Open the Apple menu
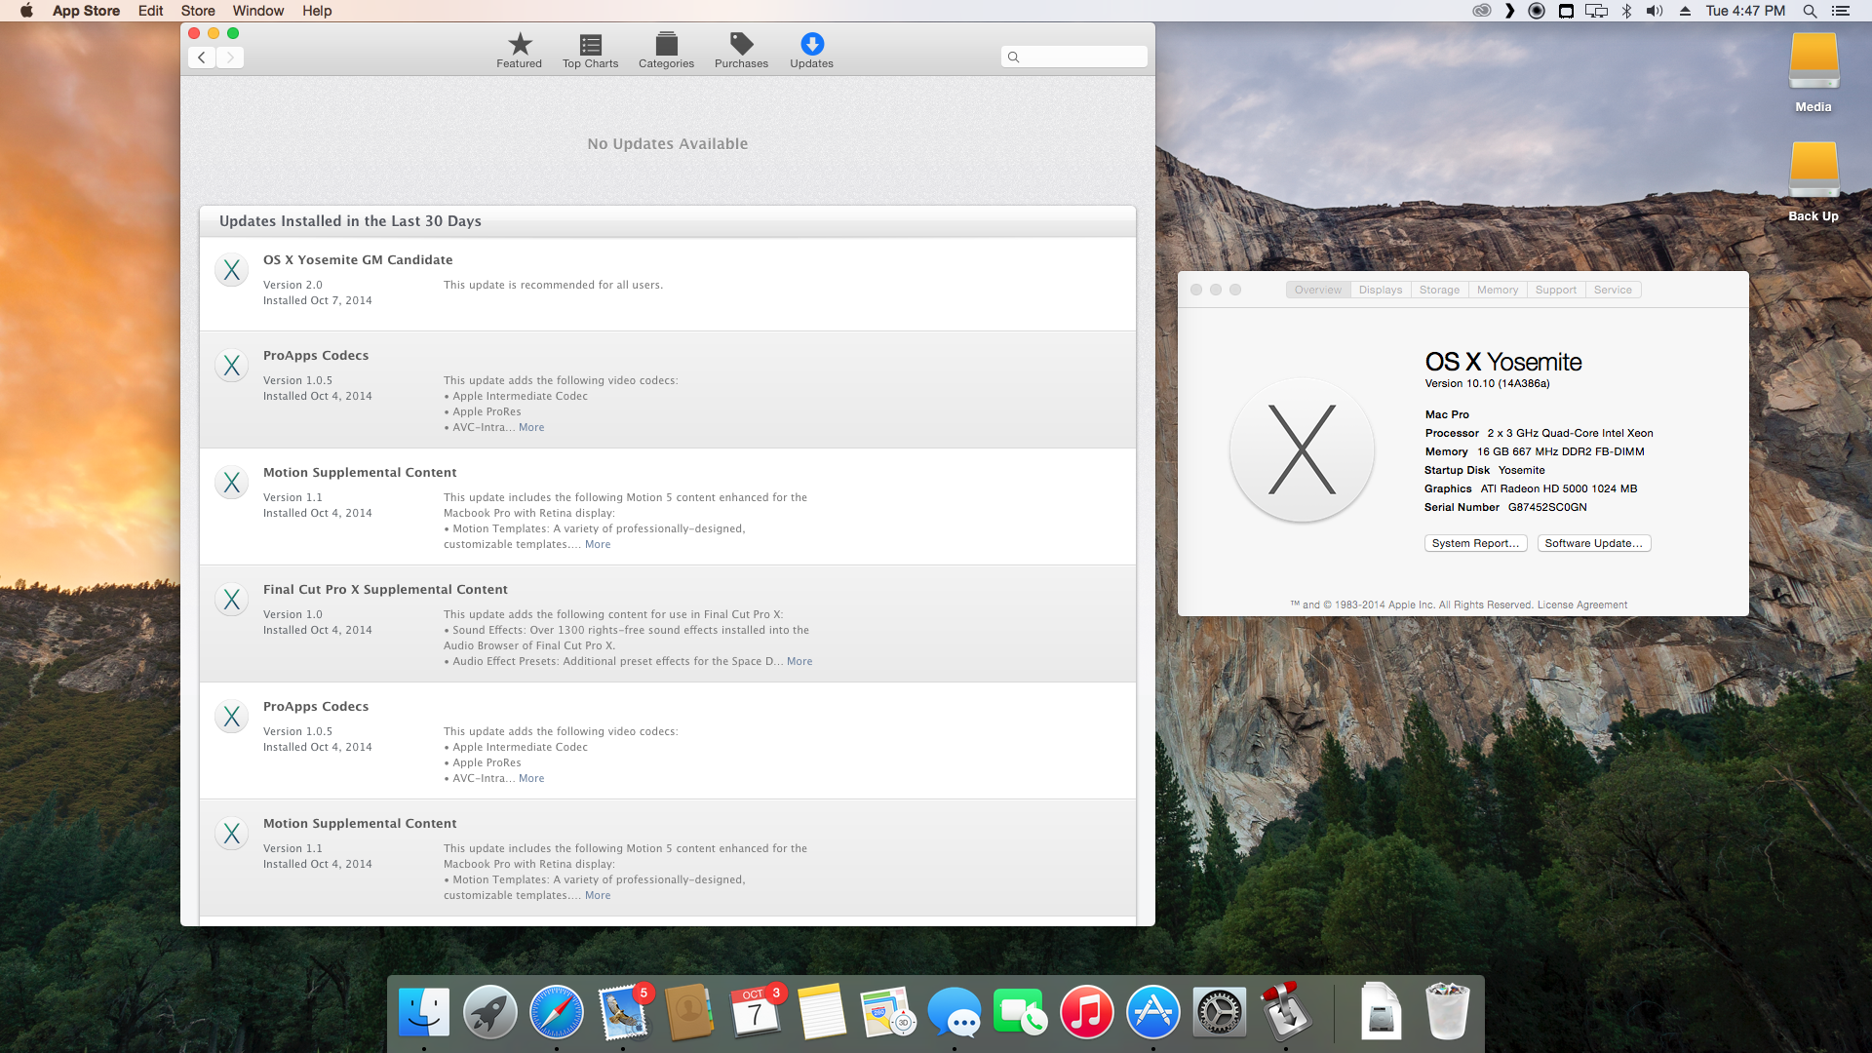 coord(26,11)
